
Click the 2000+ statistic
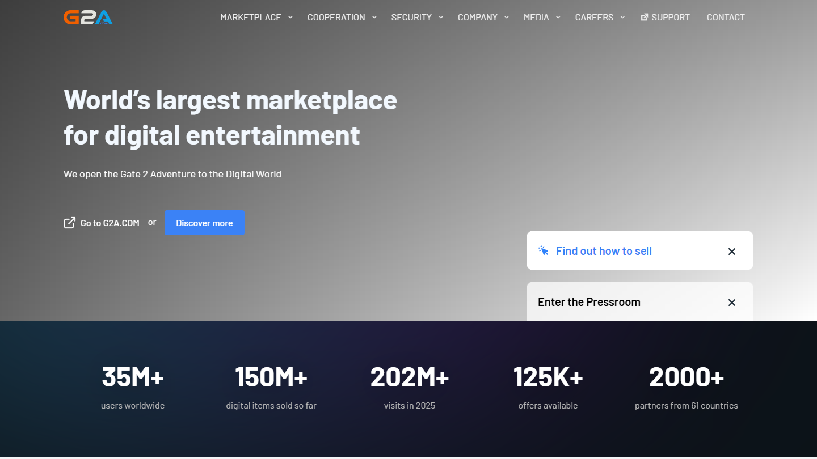687,377
